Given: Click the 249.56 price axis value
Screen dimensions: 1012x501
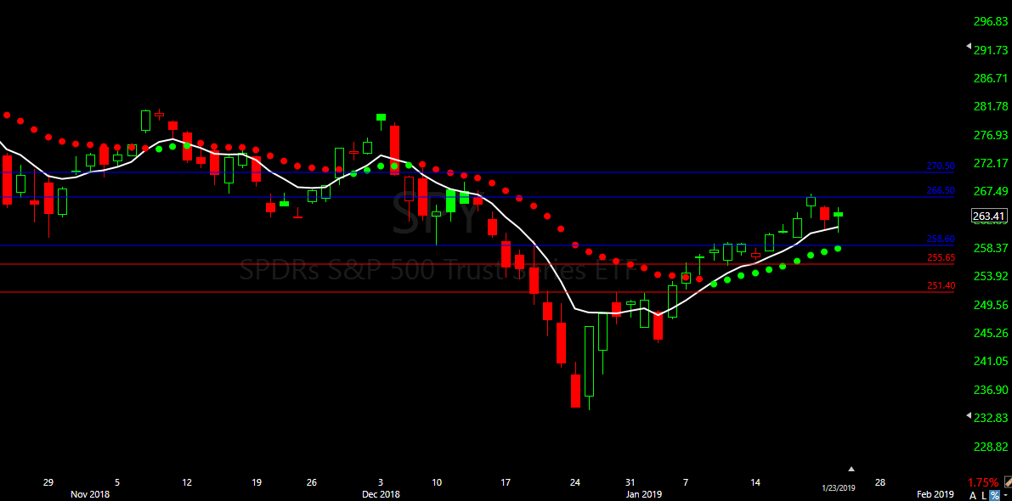Looking at the screenshot, I should click(x=991, y=304).
